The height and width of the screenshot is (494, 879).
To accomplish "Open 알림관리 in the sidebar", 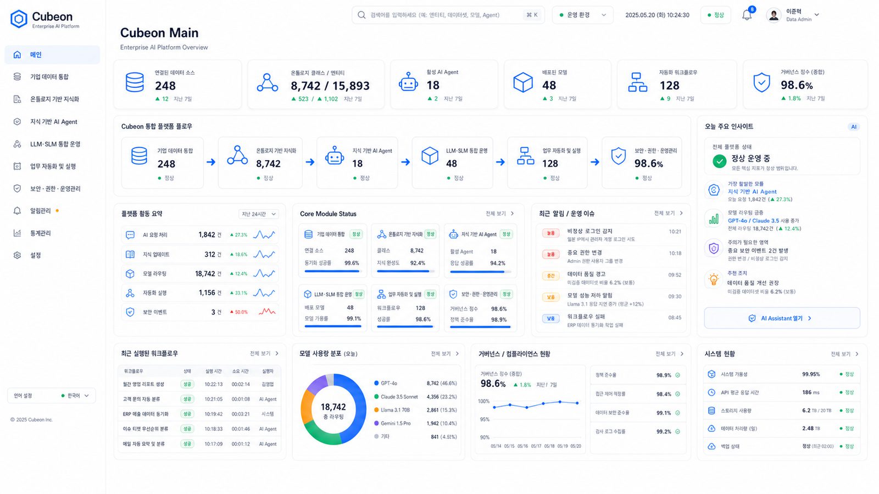I will (52, 211).
